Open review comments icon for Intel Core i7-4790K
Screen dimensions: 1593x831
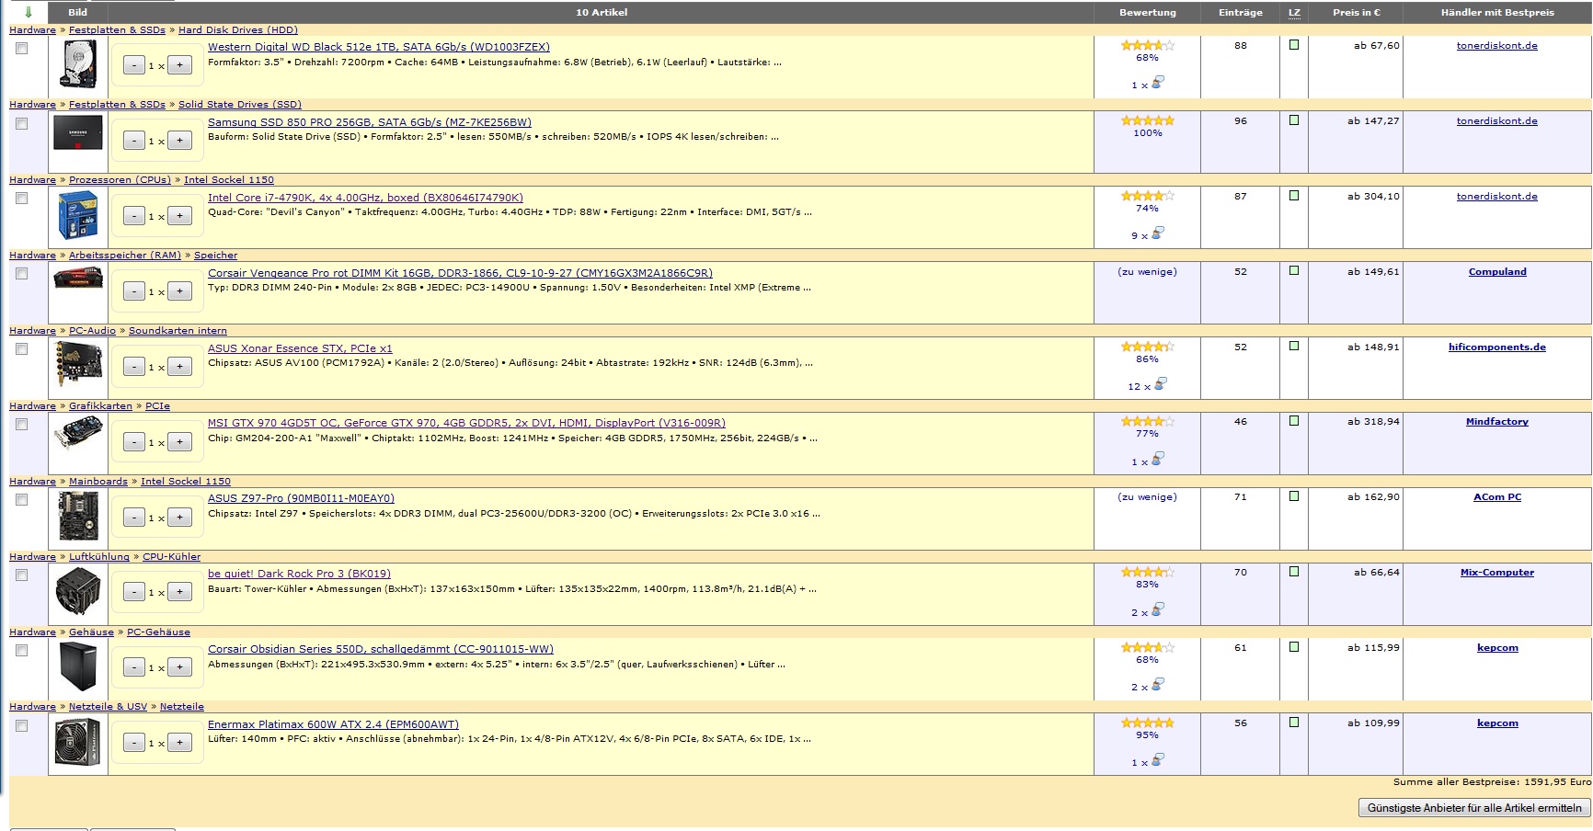(x=1157, y=233)
